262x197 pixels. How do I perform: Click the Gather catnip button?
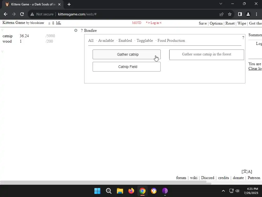click(126, 54)
